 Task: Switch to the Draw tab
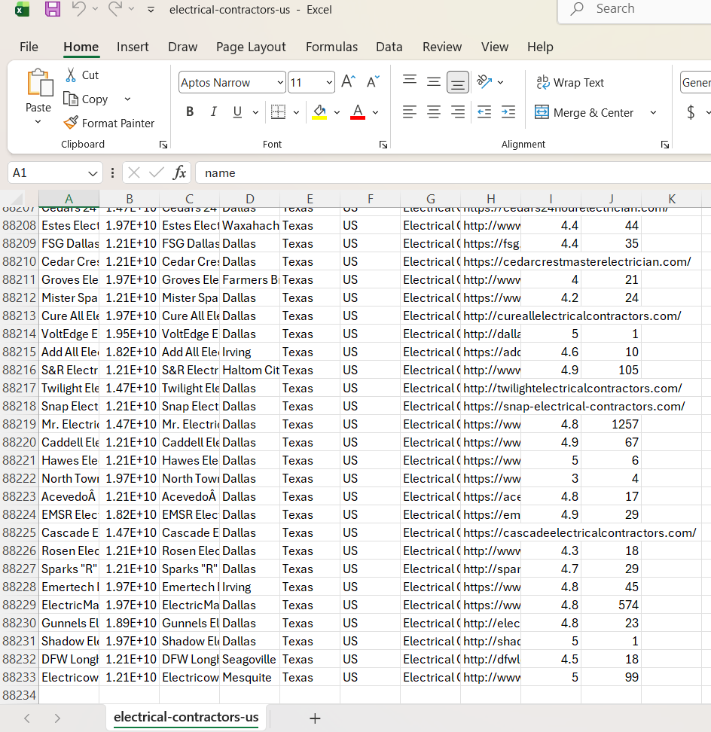point(182,47)
